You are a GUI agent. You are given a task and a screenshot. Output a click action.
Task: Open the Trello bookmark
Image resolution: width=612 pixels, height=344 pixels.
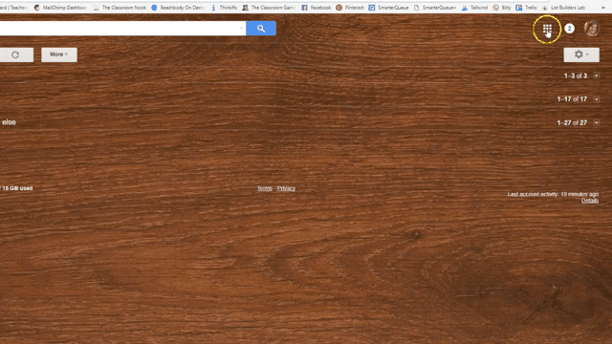pos(526,8)
